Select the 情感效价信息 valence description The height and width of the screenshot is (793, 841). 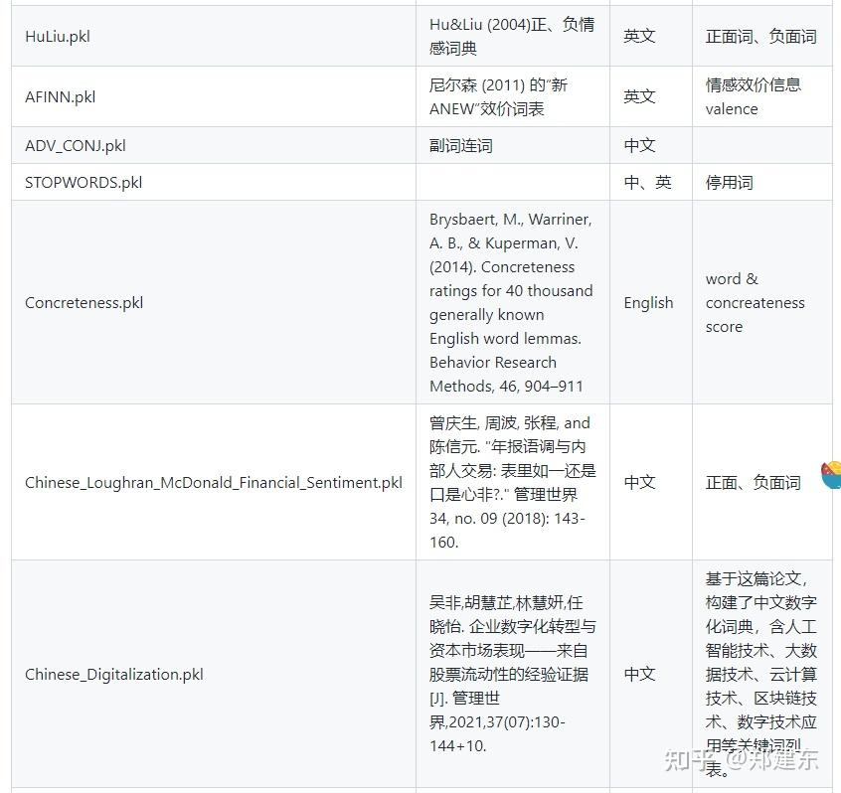[756, 96]
